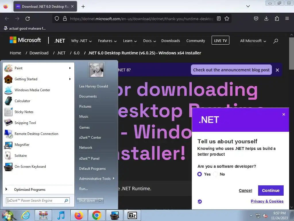Click Cancel in the survey
Image resolution: width=294 pixels, height=221 pixels.
coord(245,190)
